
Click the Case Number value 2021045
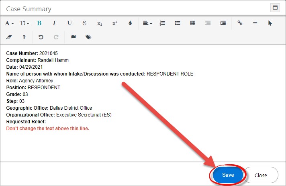[48, 53]
